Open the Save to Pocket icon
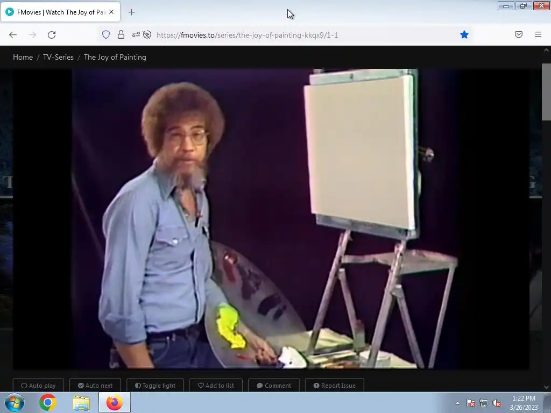 pyautogui.click(x=518, y=34)
